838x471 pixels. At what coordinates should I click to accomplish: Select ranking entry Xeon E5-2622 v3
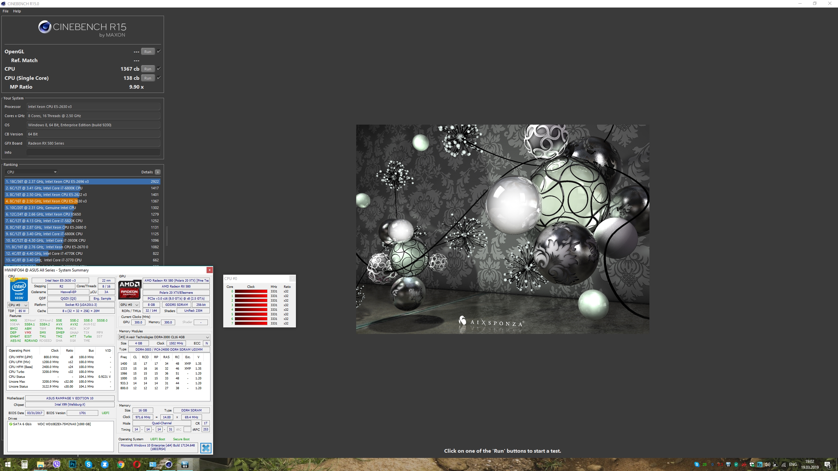pyautogui.click(x=82, y=195)
